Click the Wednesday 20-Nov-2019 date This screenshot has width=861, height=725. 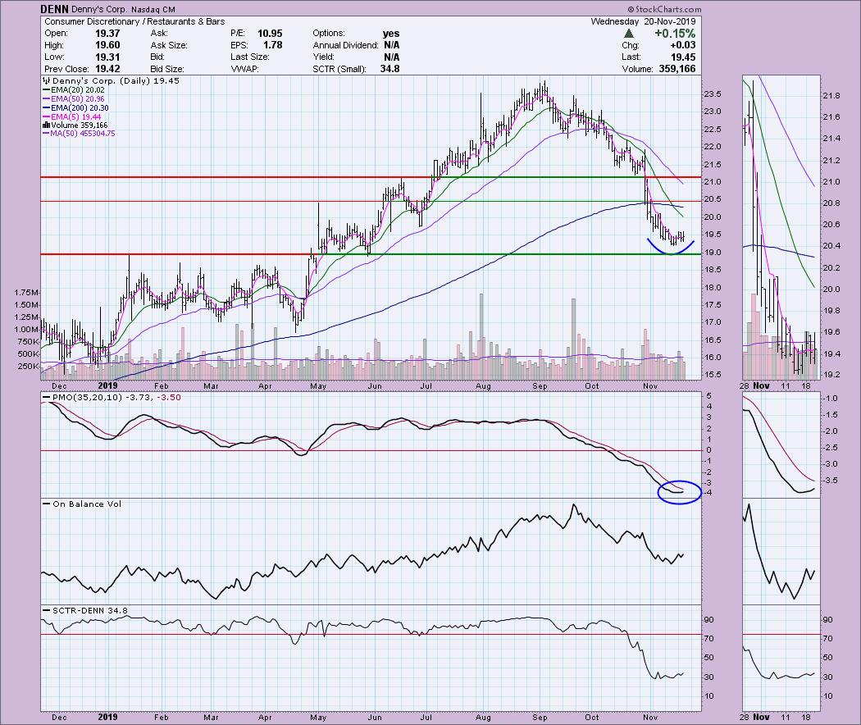[643, 22]
